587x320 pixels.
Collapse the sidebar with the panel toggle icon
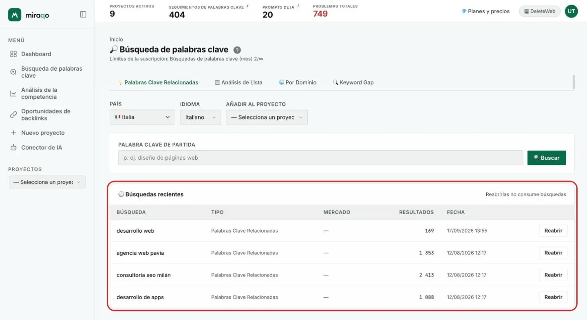coord(83,14)
